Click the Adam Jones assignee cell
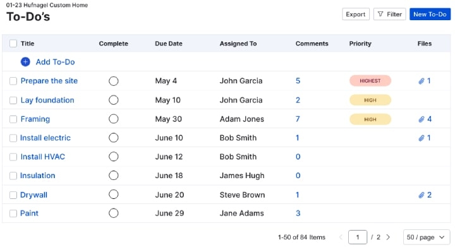The width and height of the screenshot is (455, 247). pos(241,119)
